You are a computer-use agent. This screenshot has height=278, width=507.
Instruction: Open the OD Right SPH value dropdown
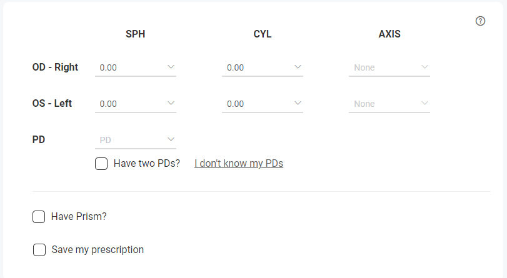click(136, 67)
